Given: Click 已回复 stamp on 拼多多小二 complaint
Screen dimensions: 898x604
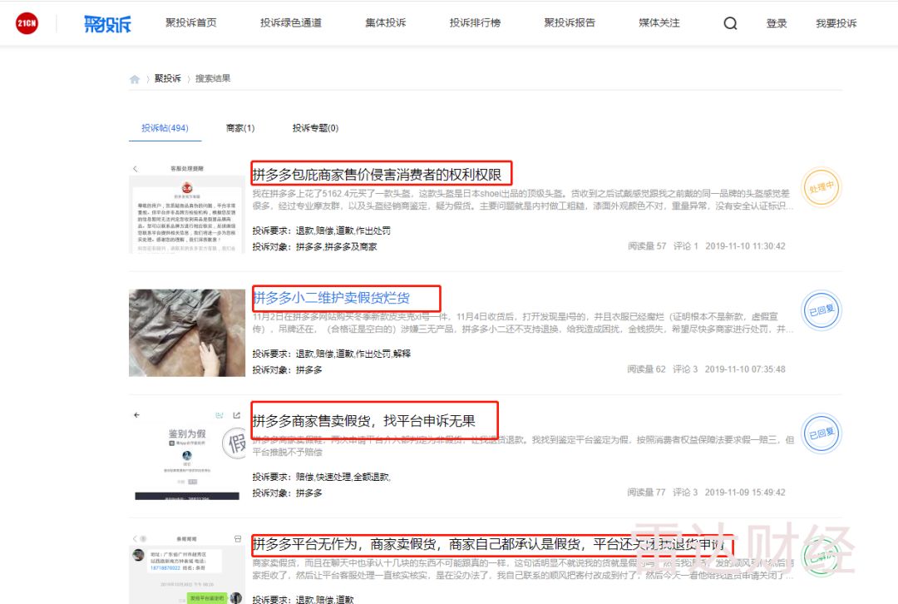Looking at the screenshot, I should point(822,310).
